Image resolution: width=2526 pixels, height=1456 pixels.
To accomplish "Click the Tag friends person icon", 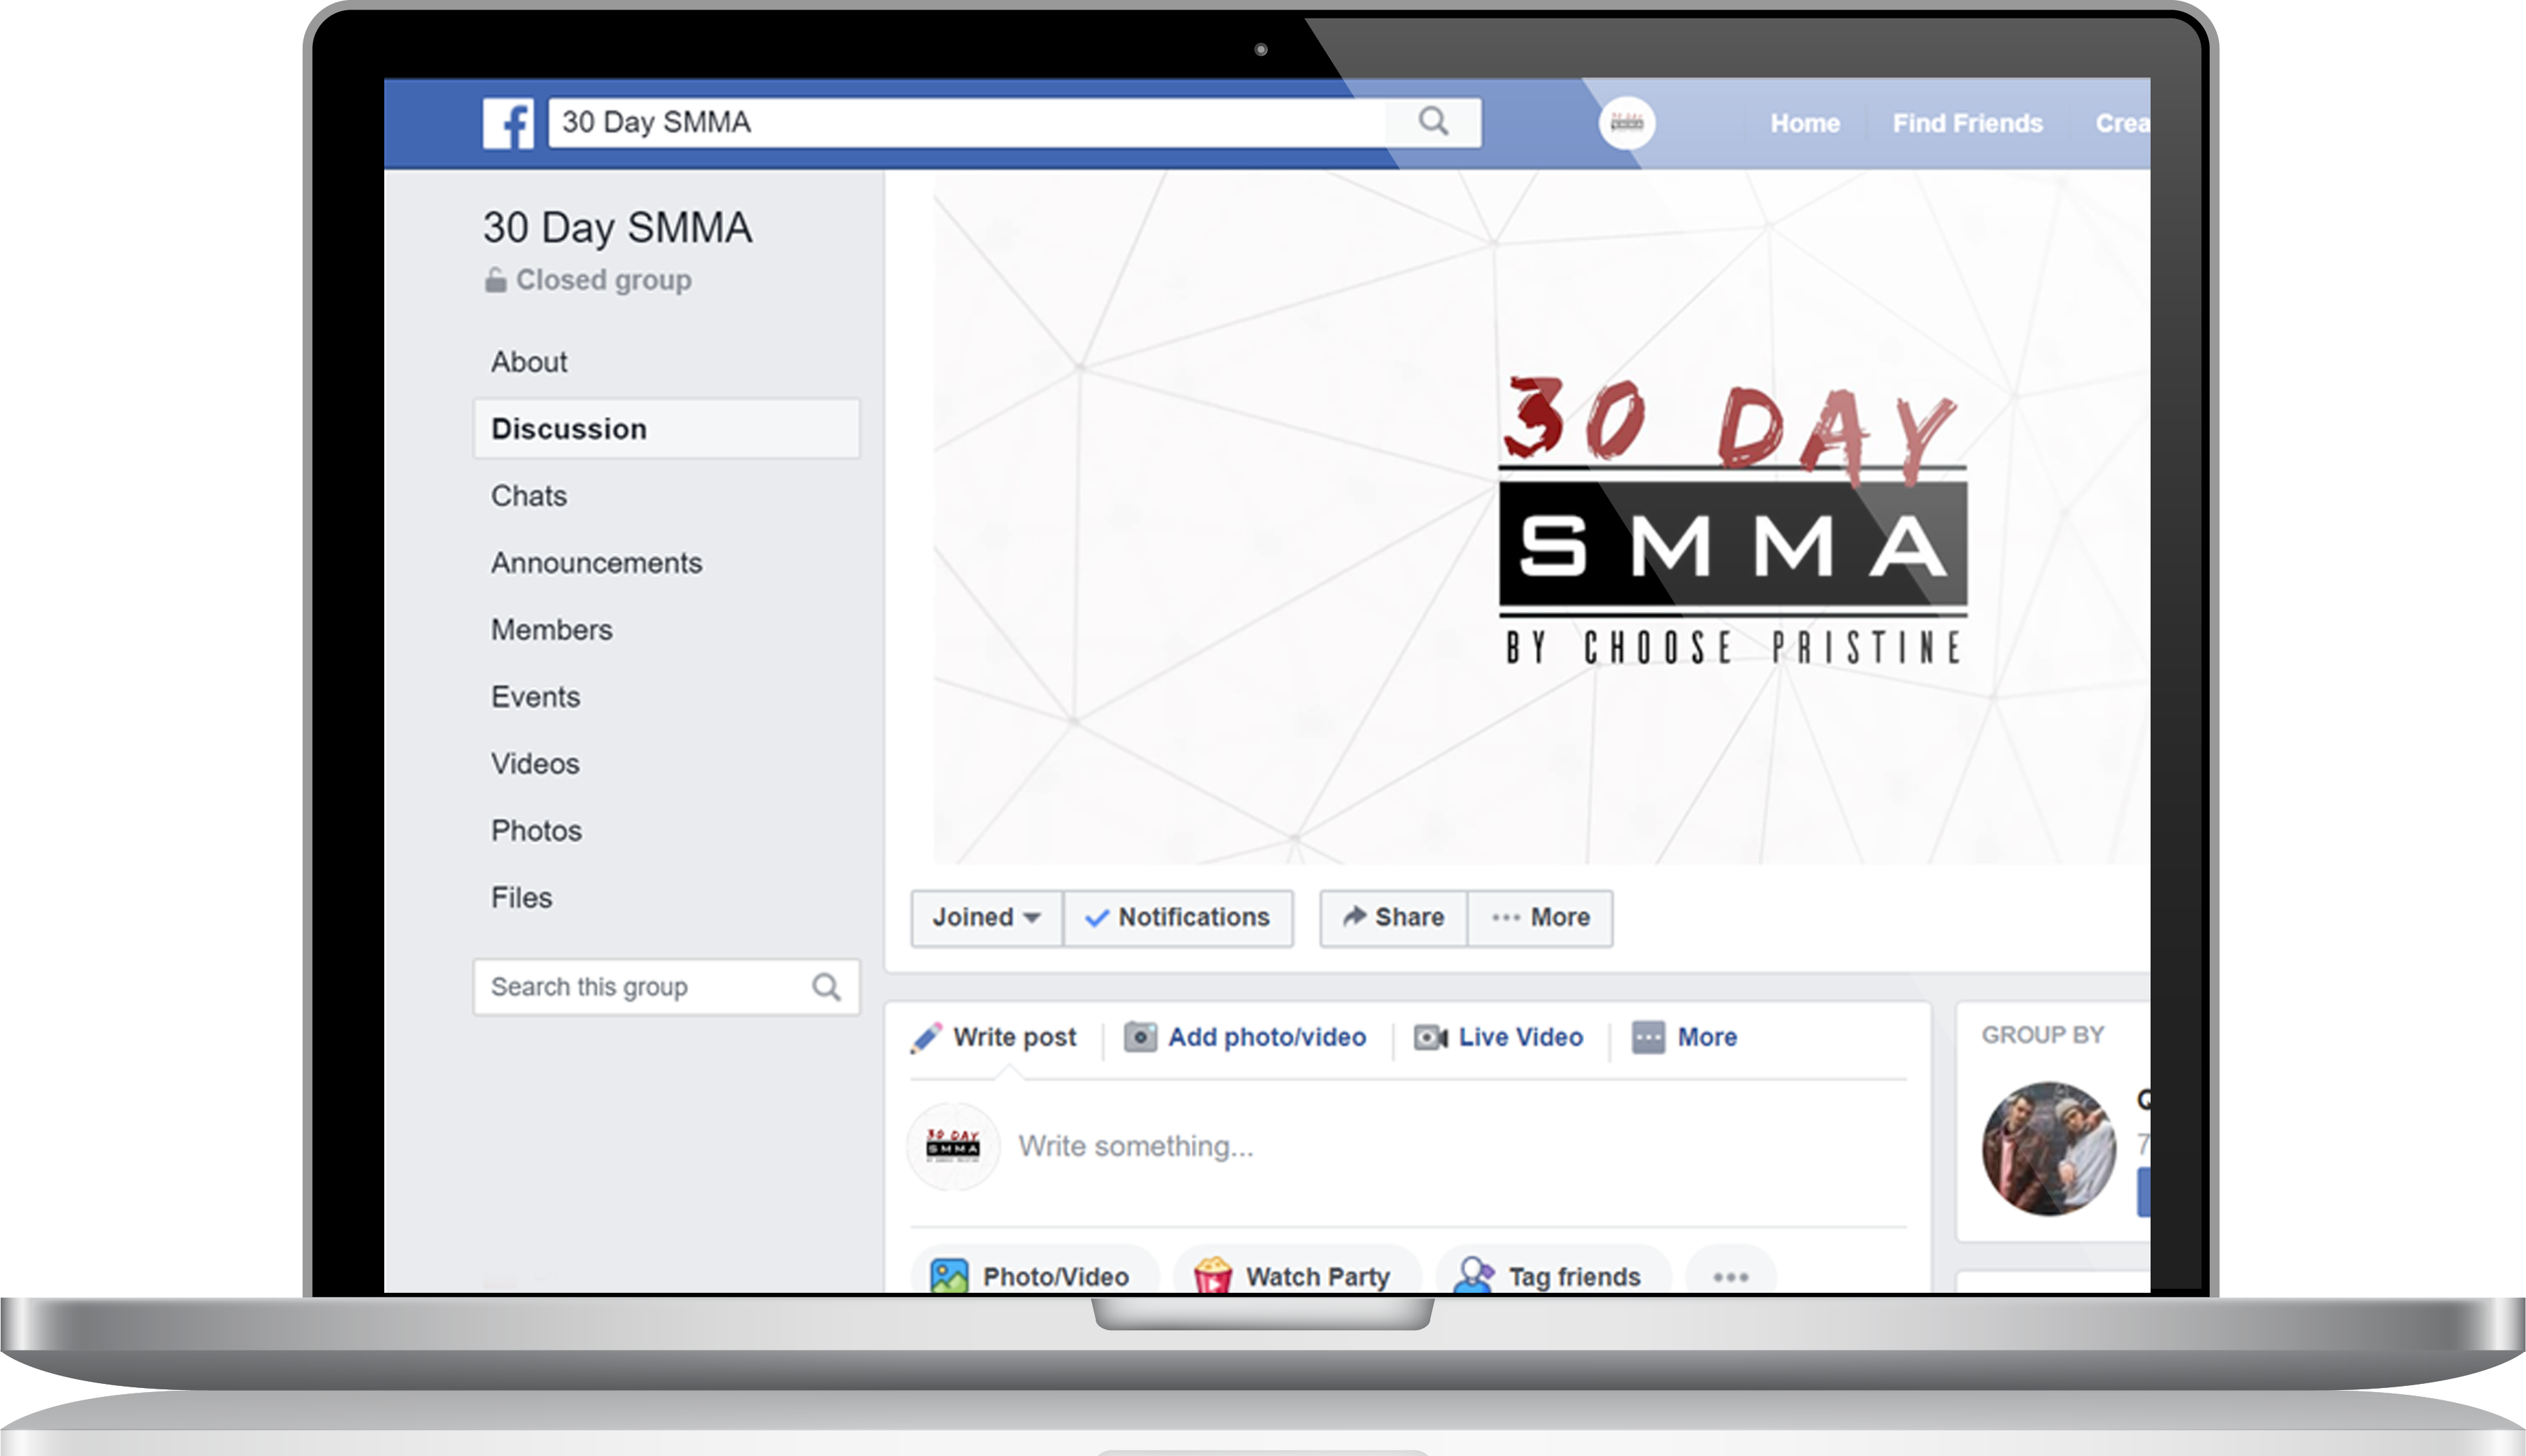I will [1474, 1276].
